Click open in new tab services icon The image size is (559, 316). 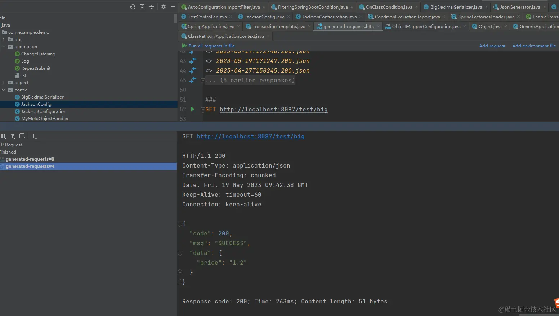click(x=22, y=136)
